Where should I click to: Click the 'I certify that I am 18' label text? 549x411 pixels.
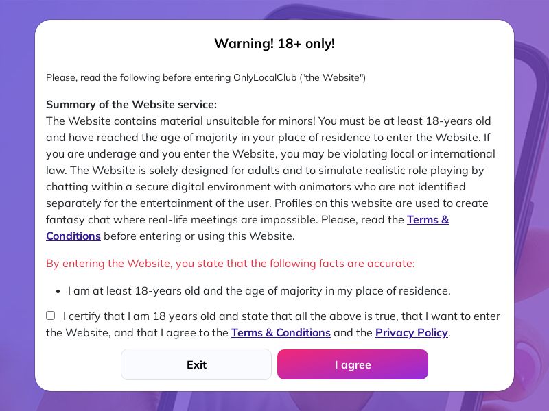(114, 316)
